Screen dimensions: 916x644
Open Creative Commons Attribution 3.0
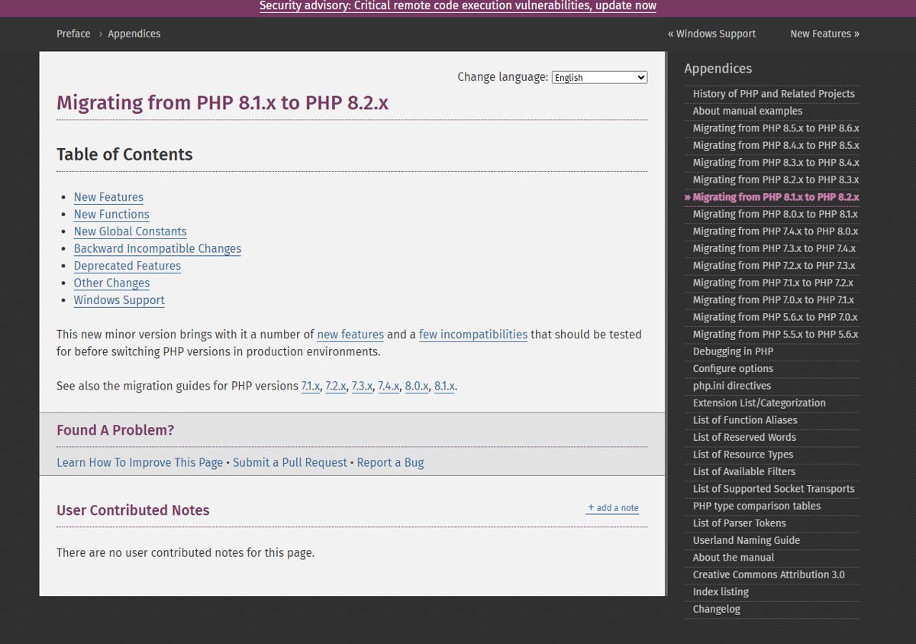[768, 575]
